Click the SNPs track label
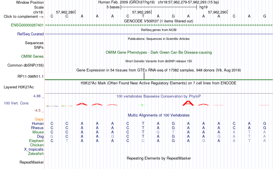The height and width of the screenshot is (169, 273). (x=39, y=47)
